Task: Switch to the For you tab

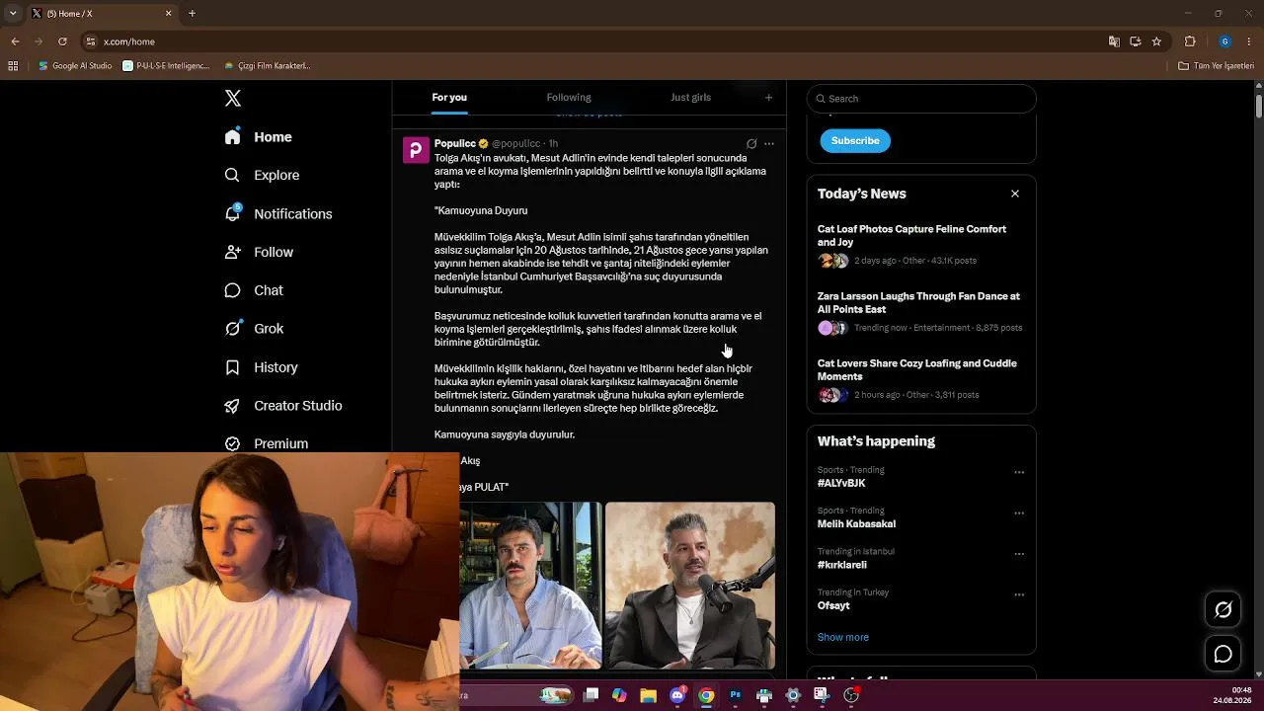Action: click(x=449, y=98)
